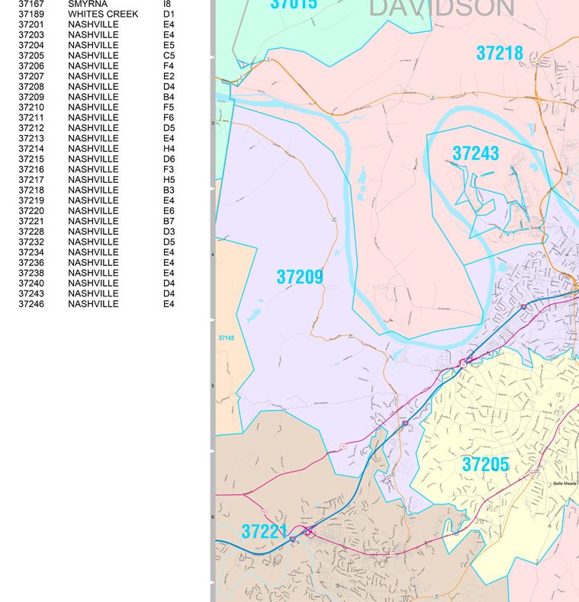
Task: Click grid reference F5 in the 37210 row
Action: click(169, 107)
